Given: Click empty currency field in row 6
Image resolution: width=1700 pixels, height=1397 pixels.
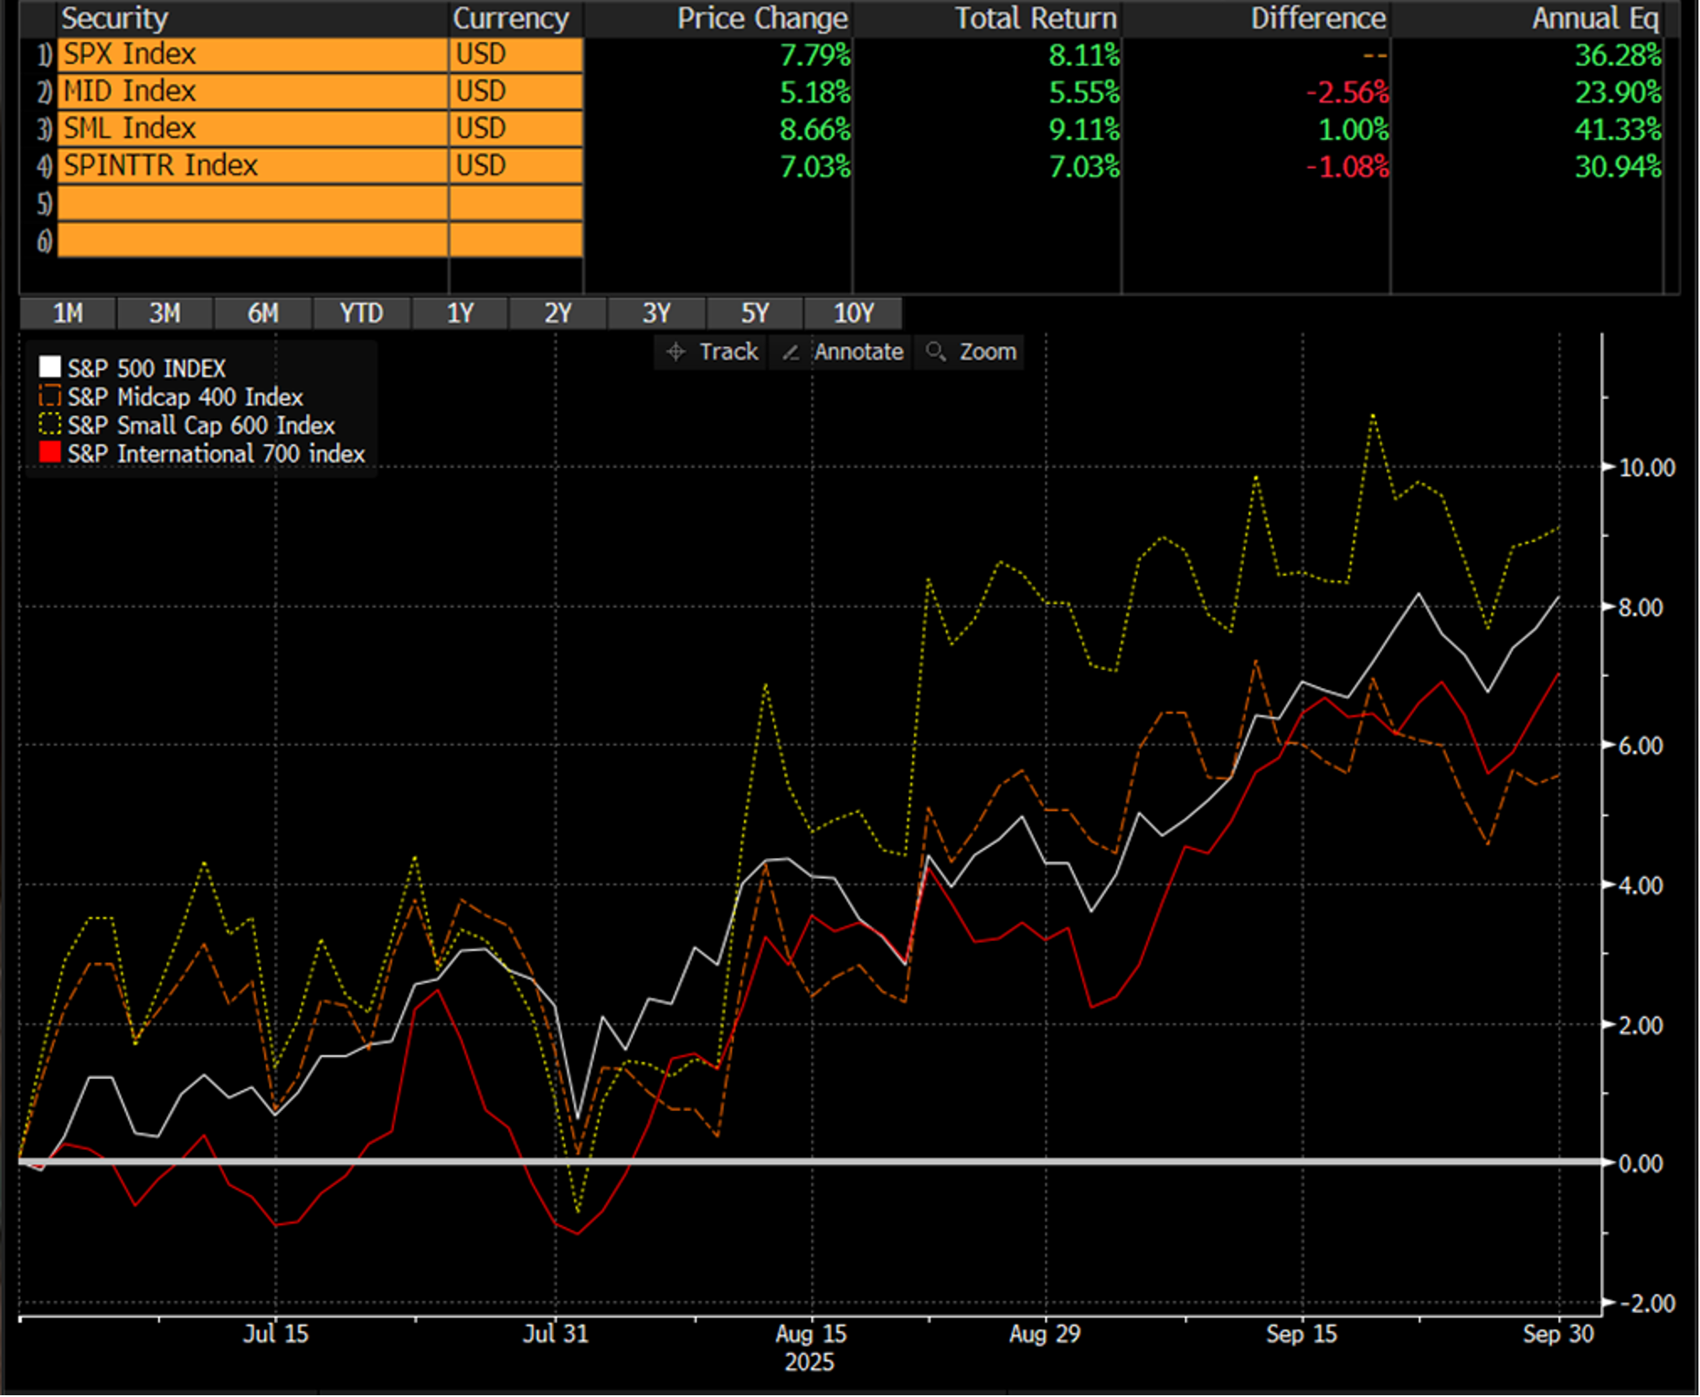Looking at the screenshot, I should pos(515,240).
